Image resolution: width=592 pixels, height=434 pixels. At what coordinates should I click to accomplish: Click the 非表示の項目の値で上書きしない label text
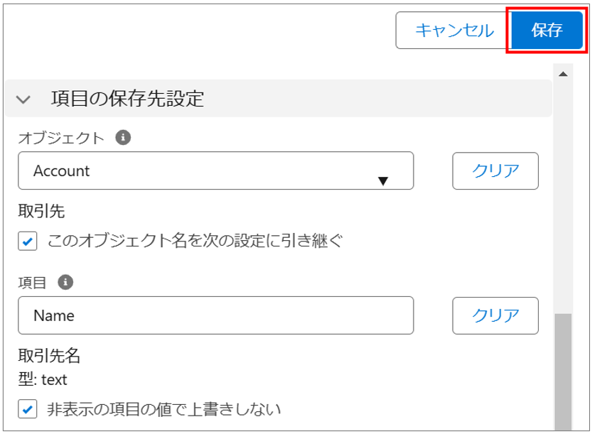tap(163, 409)
